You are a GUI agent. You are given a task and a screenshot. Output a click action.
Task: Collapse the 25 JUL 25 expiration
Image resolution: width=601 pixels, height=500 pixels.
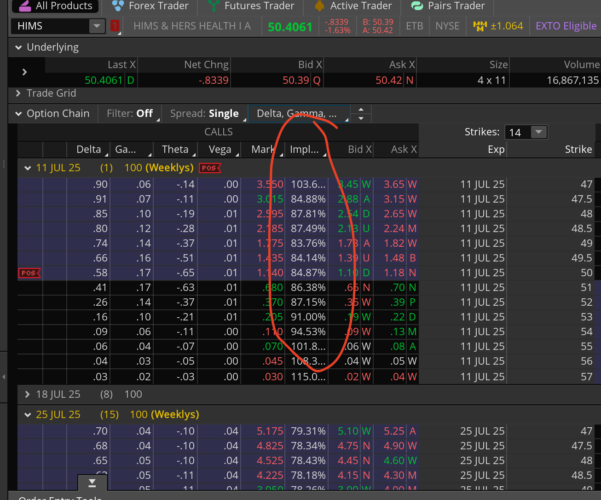point(28,415)
